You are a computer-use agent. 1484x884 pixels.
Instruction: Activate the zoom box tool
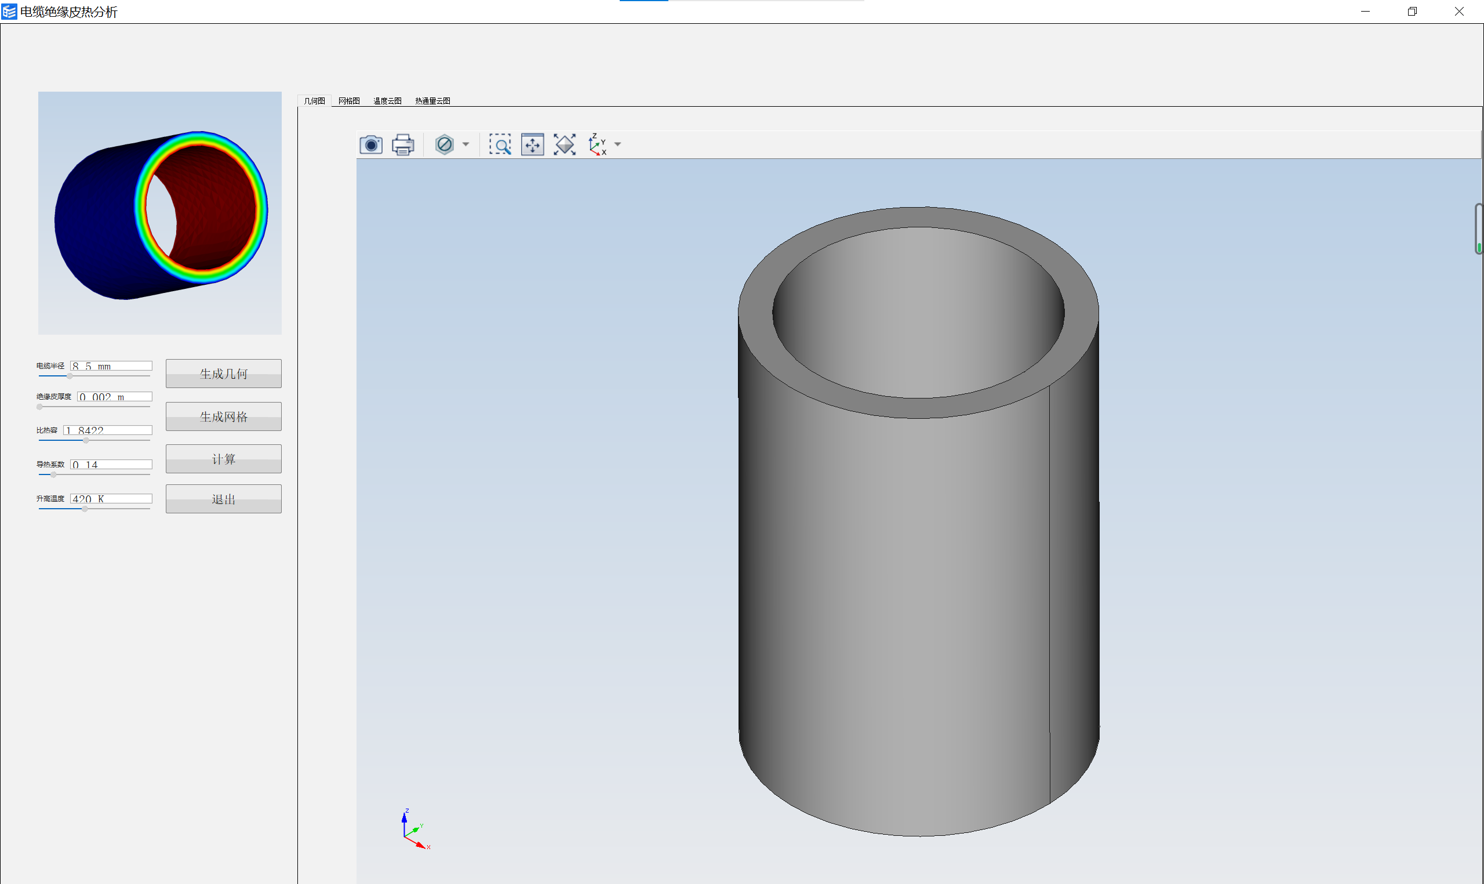point(500,145)
